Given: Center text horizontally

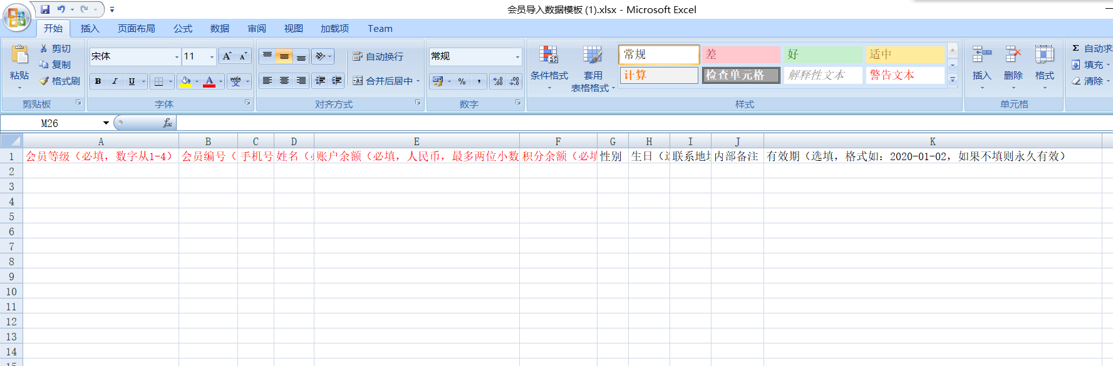Looking at the screenshot, I should pos(284,81).
